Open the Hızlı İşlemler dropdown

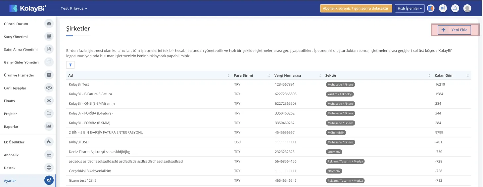tap(410, 8)
